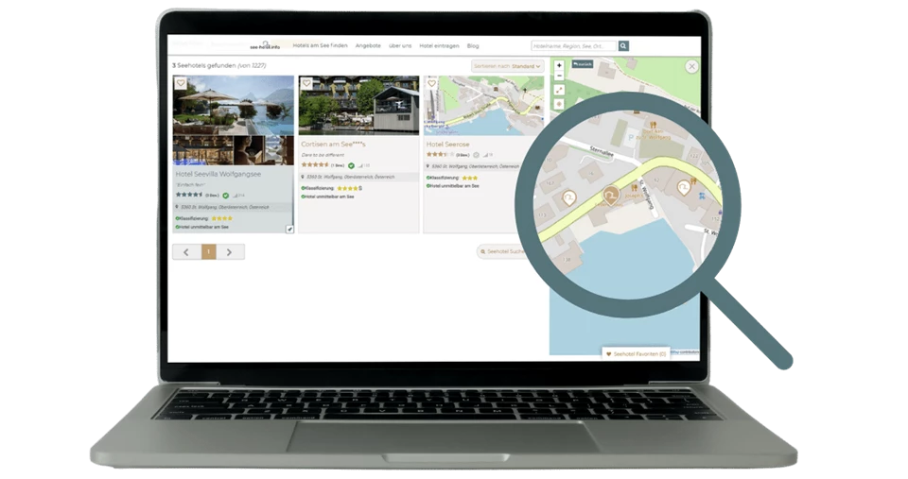Open the 'Seehotel Favoriten' button
Screen dimensions: 908x479
(636, 353)
